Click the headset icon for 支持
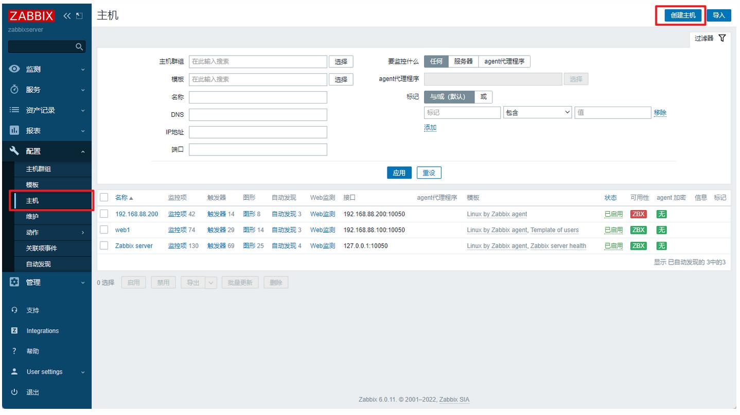The width and height of the screenshot is (740, 415). tap(15, 310)
